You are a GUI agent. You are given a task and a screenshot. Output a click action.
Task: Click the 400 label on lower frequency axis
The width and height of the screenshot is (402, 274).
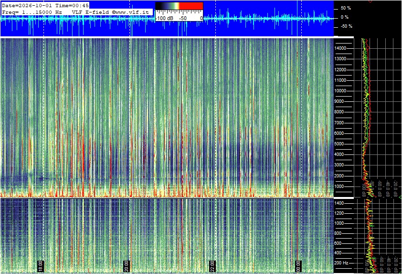[338, 253]
